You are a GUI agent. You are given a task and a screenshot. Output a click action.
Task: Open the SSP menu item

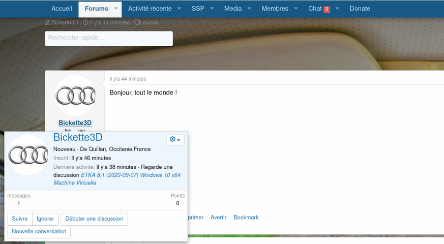(x=198, y=9)
